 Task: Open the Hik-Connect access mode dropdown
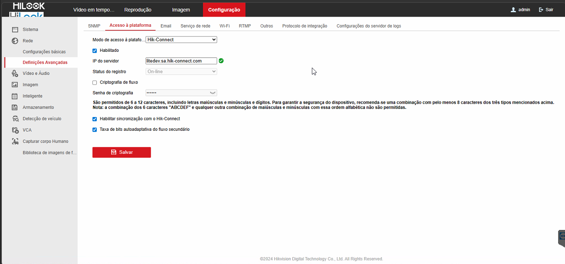pos(181,40)
